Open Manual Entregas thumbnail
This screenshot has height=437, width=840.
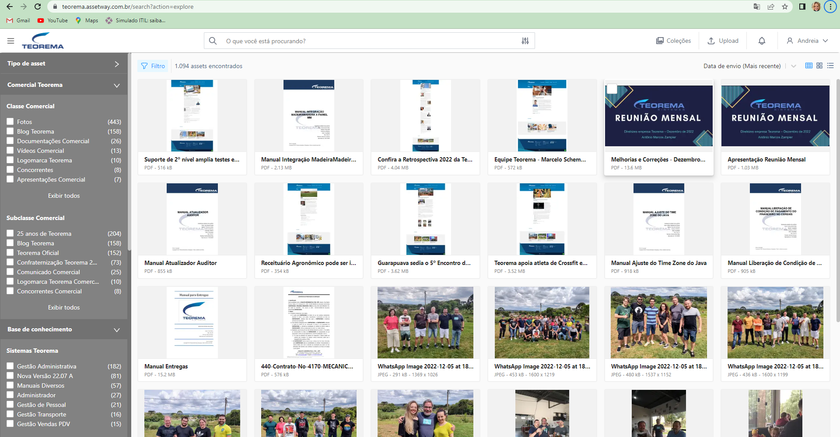(x=192, y=323)
